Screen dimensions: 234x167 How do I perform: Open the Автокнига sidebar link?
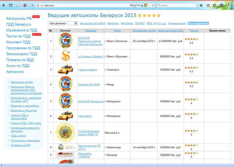[15, 72]
